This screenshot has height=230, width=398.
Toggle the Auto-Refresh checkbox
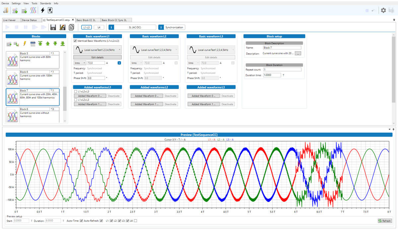tap(101, 221)
